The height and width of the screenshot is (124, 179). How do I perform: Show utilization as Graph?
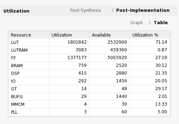point(137,23)
